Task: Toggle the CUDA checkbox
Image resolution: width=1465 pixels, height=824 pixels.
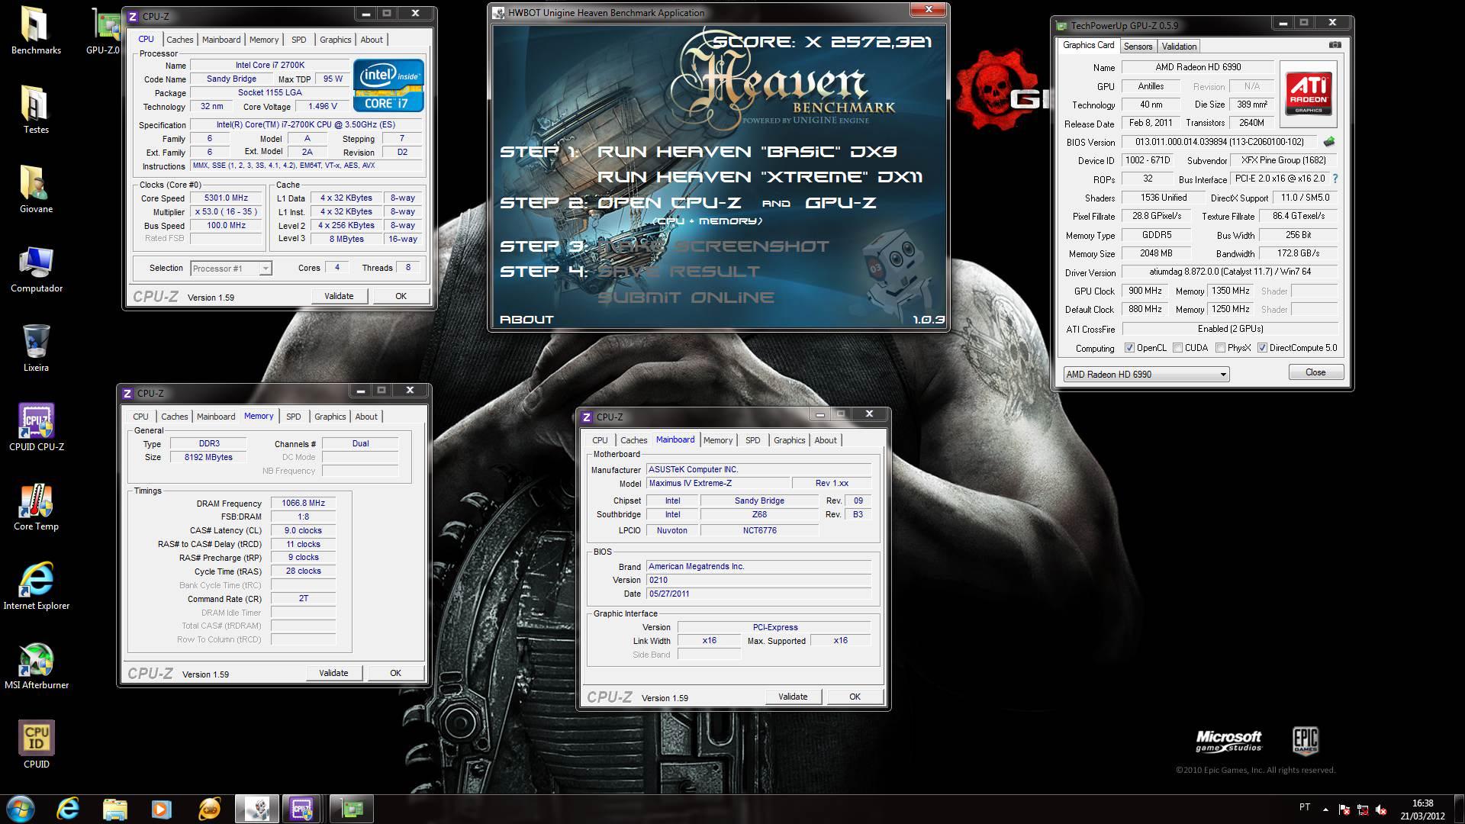Action: coord(1178,348)
